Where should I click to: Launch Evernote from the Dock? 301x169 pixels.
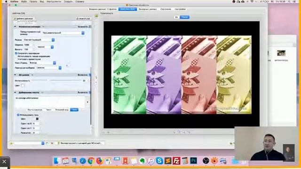[x=143, y=161]
